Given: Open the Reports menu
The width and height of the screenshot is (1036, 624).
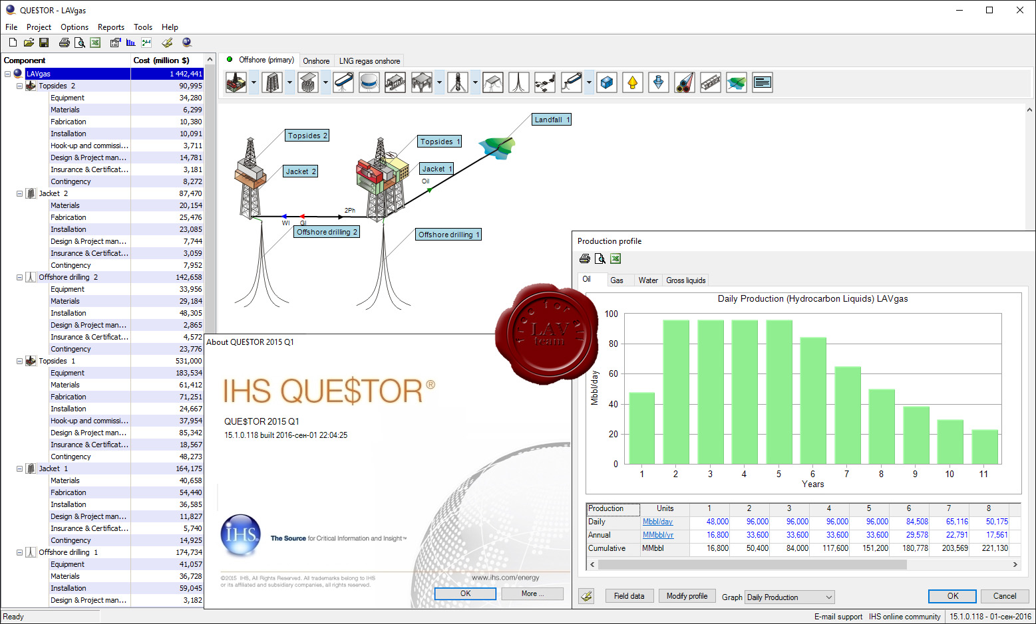Looking at the screenshot, I should [111, 27].
